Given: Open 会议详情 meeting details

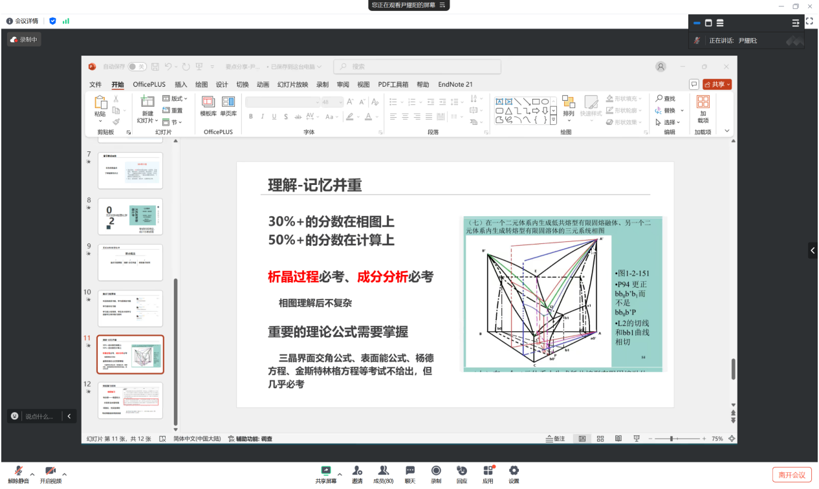Looking at the screenshot, I should click(23, 21).
